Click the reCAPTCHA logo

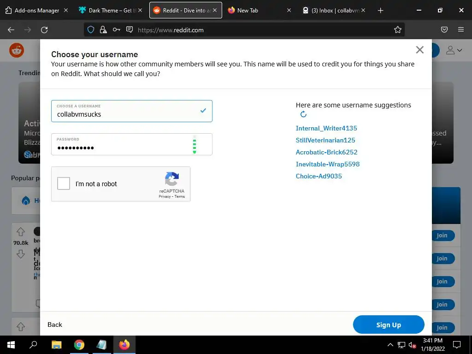point(172,179)
